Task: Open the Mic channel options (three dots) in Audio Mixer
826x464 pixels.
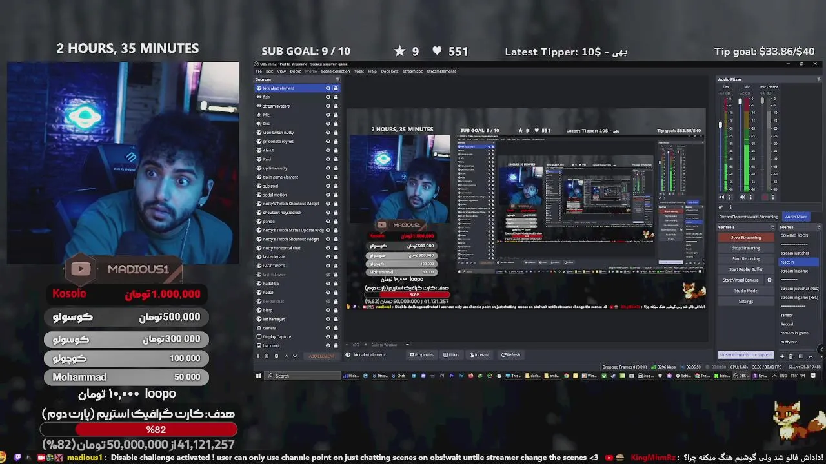Action: 751,197
